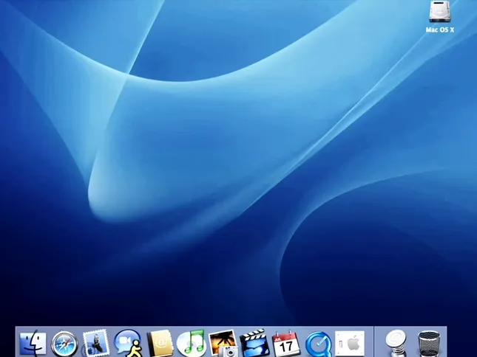Open the Trash can

pyautogui.click(x=428, y=343)
